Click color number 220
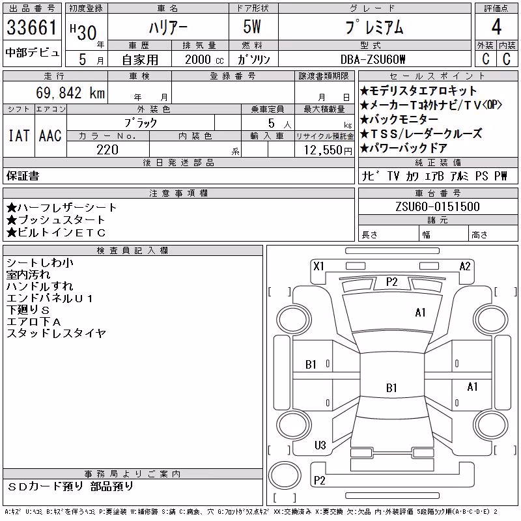Screen dimensions: 521x521 click(x=107, y=150)
